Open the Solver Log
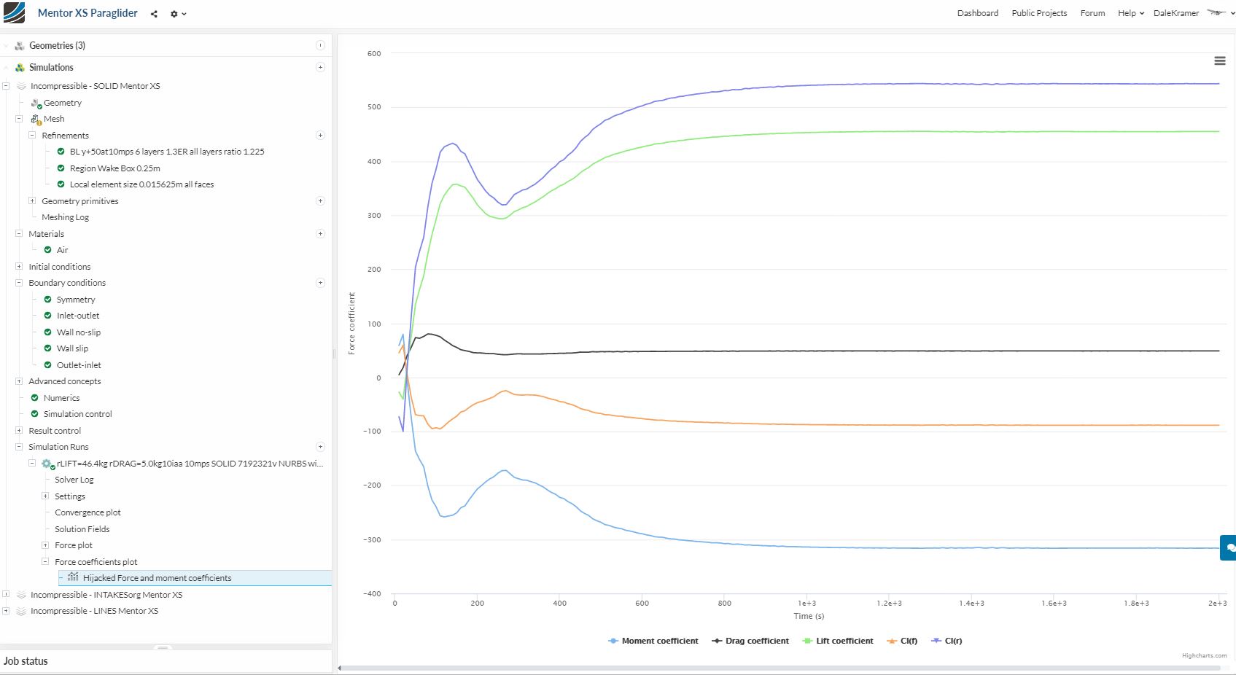The width and height of the screenshot is (1236, 675). pos(74,480)
